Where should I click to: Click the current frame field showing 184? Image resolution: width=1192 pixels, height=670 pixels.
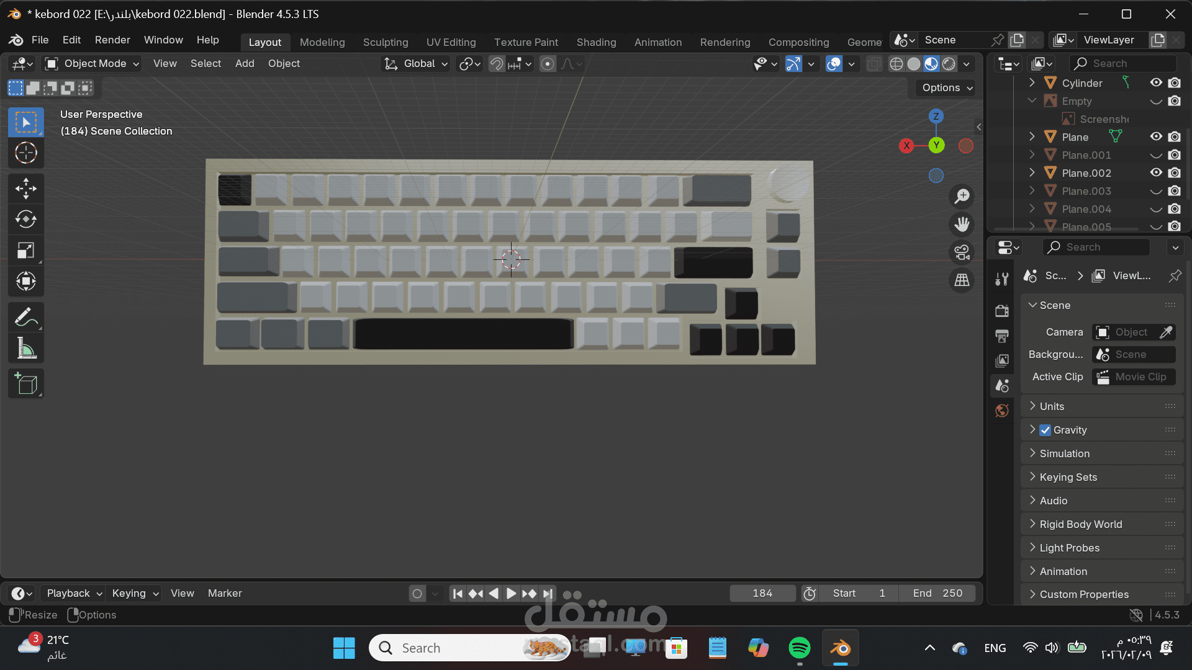pos(762,593)
